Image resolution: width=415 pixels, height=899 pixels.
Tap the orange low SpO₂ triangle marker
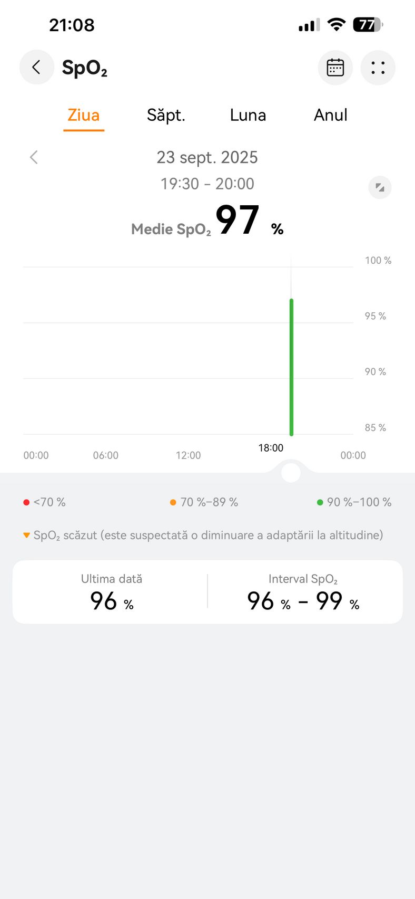coord(26,535)
